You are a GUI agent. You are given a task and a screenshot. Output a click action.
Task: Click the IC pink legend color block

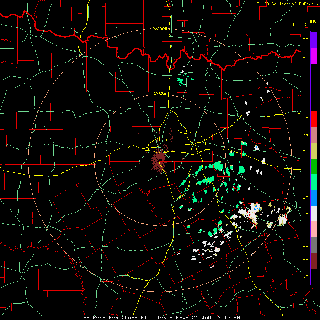314,229
